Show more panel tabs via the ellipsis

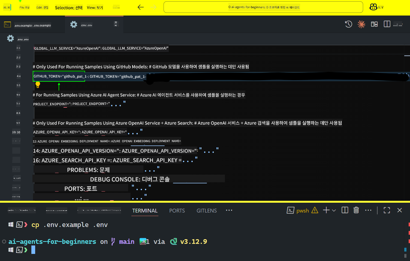pos(229,210)
